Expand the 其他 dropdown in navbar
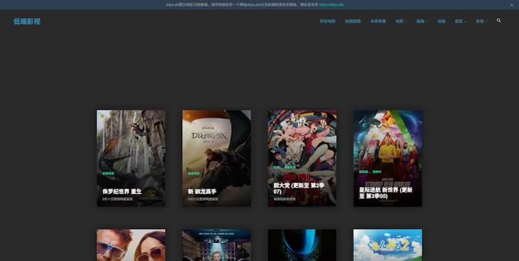This screenshot has width=519, height=261. (x=481, y=21)
